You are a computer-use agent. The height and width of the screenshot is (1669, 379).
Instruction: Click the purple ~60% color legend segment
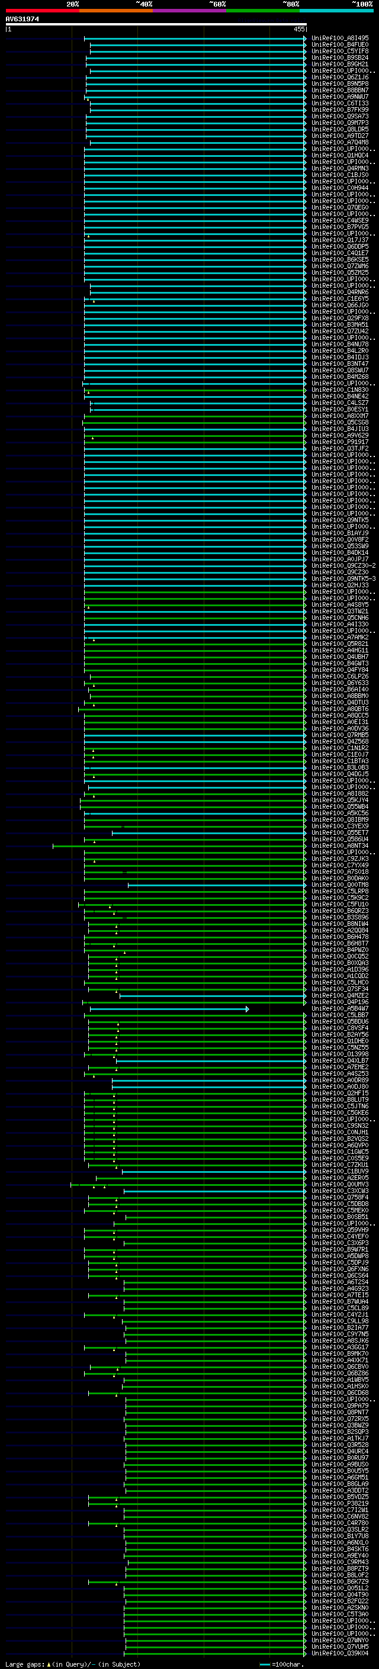coord(190,11)
